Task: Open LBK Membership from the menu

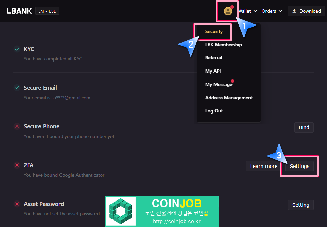Action: click(x=224, y=45)
